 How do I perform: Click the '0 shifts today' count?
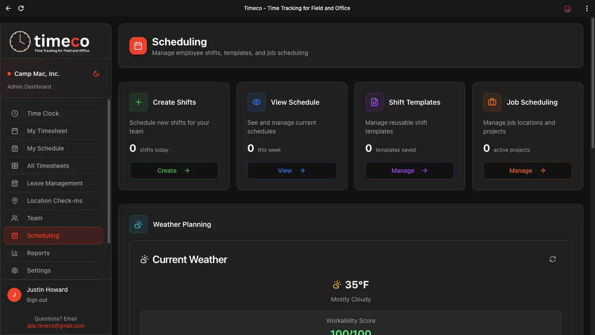(149, 148)
